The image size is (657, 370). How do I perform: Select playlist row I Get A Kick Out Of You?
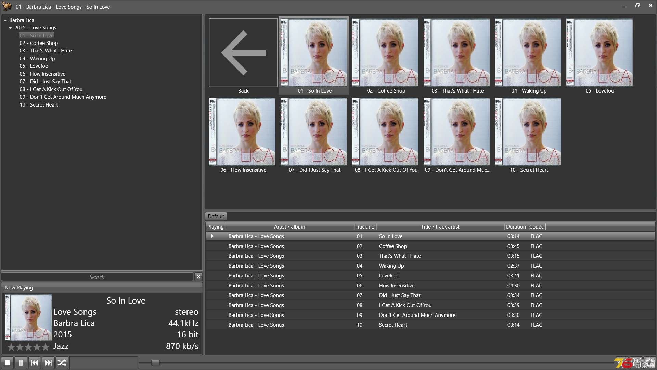(x=430, y=305)
